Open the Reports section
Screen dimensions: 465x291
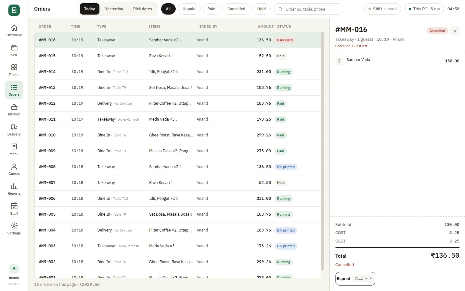click(14, 189)
